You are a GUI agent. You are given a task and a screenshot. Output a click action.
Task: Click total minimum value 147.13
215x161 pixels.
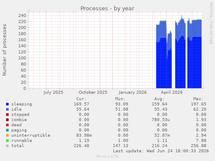click(120, 146)
